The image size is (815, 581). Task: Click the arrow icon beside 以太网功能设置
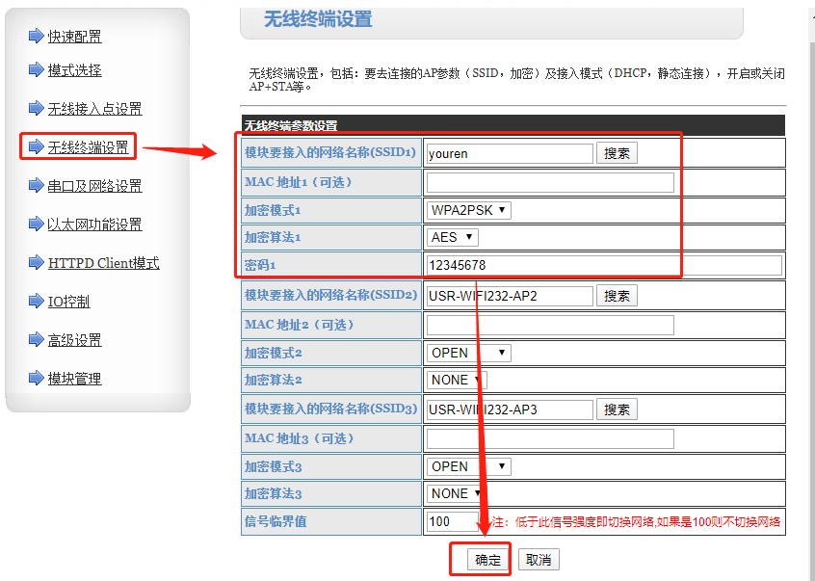37,224
